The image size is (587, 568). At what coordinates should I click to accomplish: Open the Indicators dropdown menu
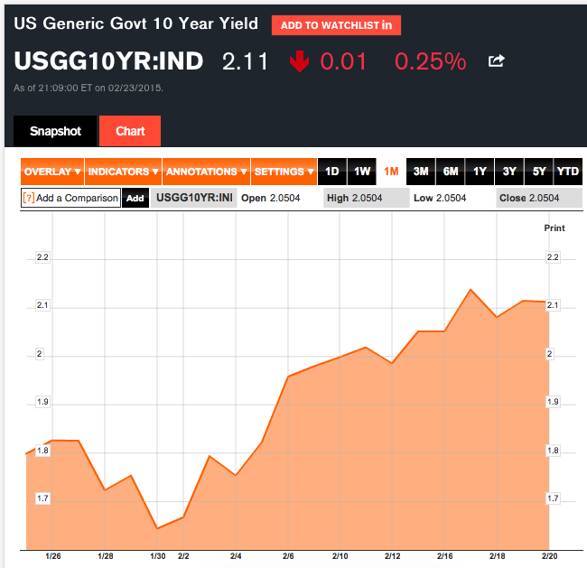pos(123,172)
